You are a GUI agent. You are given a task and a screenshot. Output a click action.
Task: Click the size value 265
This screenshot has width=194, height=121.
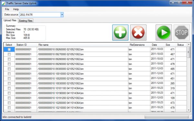tap(172, 84)
